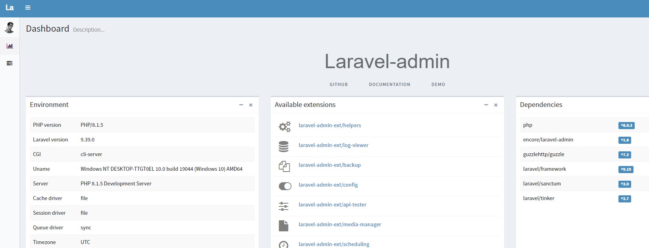Screen dimensions: 649x248
Task: Click the Uname row label
Action: (x=41, y=169)
